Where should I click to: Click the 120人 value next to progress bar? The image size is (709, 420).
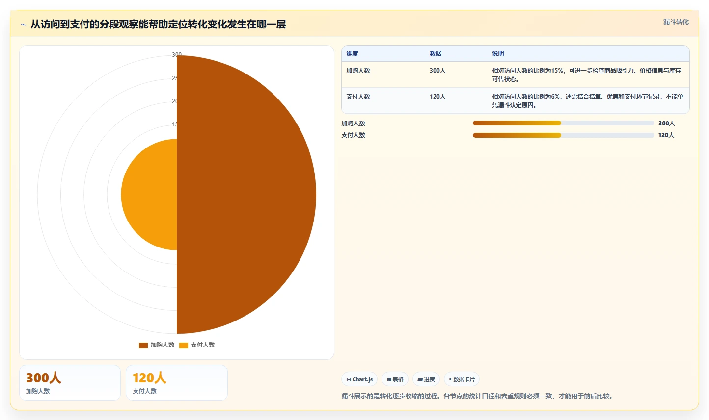pos(666,135)
